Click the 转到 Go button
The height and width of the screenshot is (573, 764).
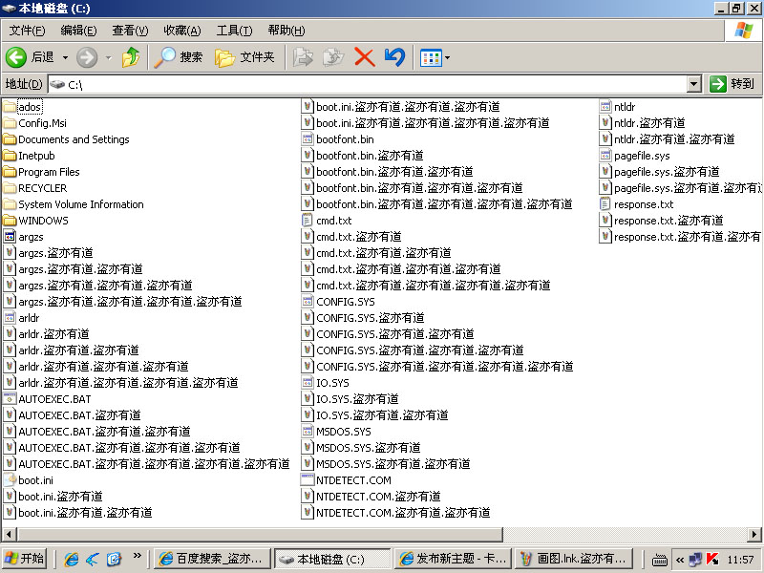pyautogui.click(x=732, y=84)
